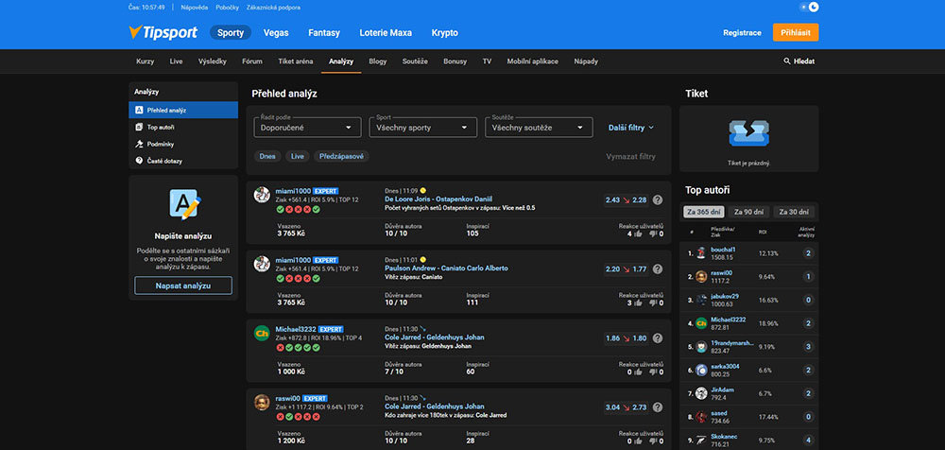Open Podmínky in the sidebar
Viewport: 945px width, 450px height.
click(159, 144)
